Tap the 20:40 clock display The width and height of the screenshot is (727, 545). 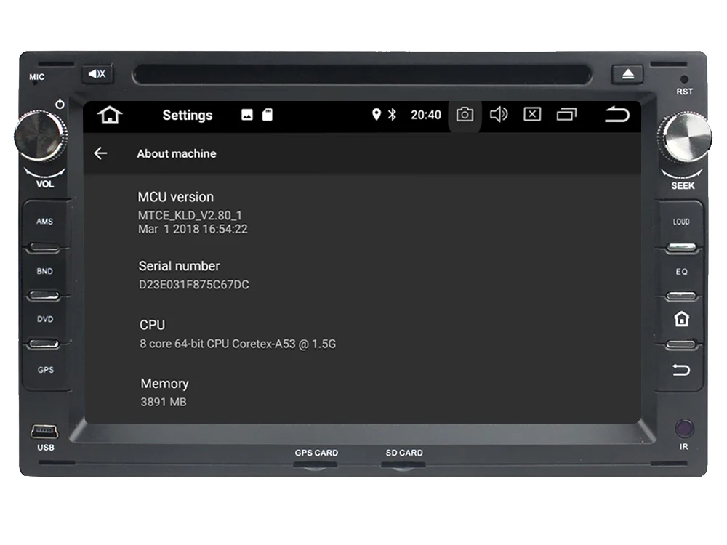425,115
